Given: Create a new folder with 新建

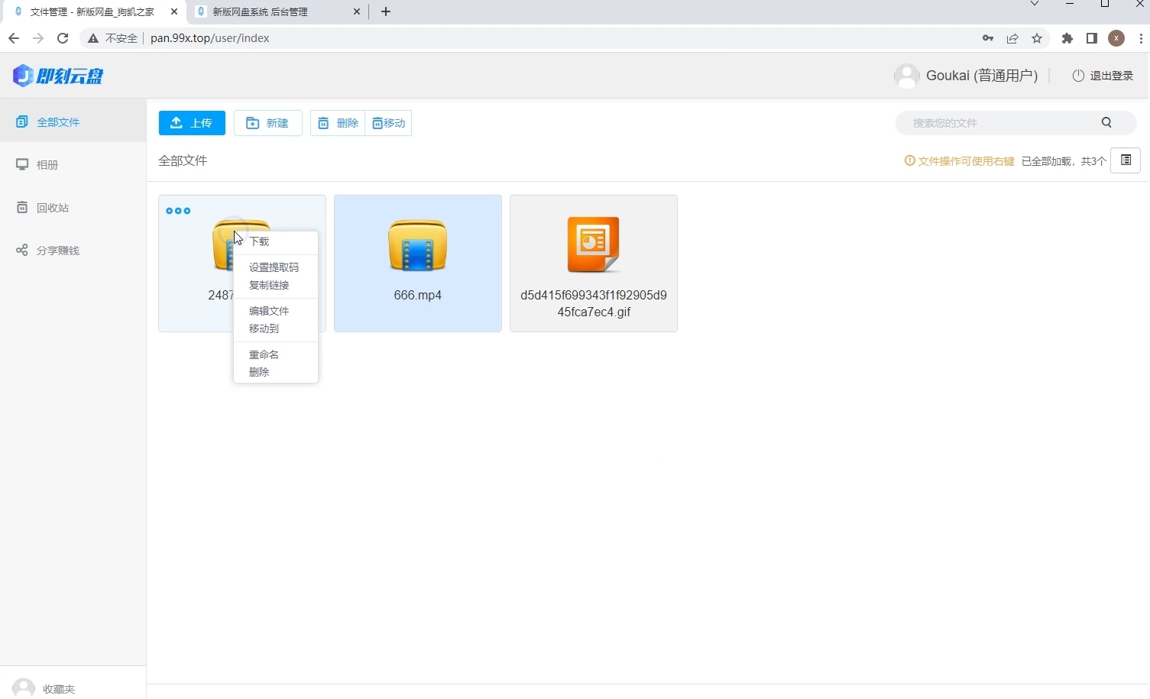Looking at the screenshot, I should point(268,123).
